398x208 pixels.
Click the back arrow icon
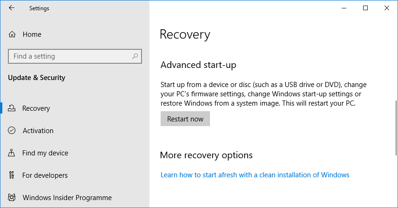click(12, 8)
